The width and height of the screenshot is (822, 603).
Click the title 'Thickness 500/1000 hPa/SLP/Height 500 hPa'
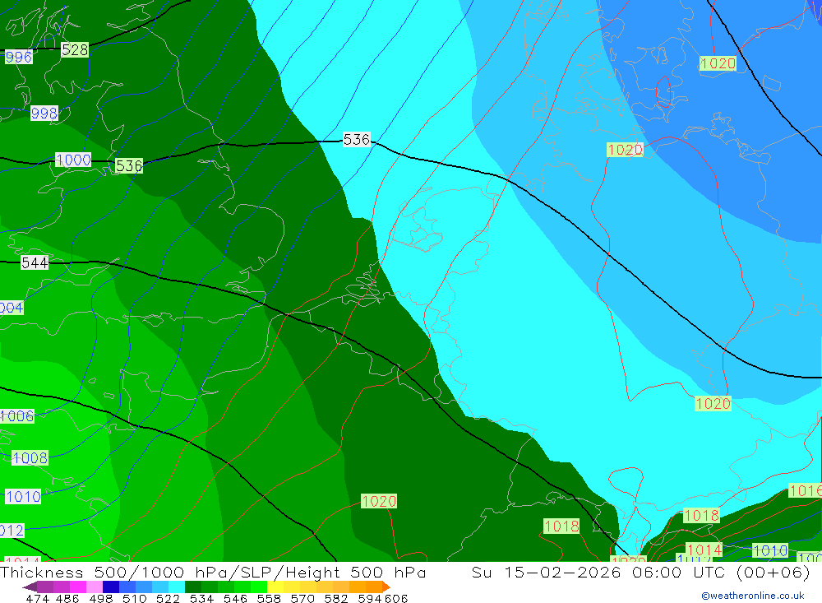pyautogui.click(x=213, y=572)
